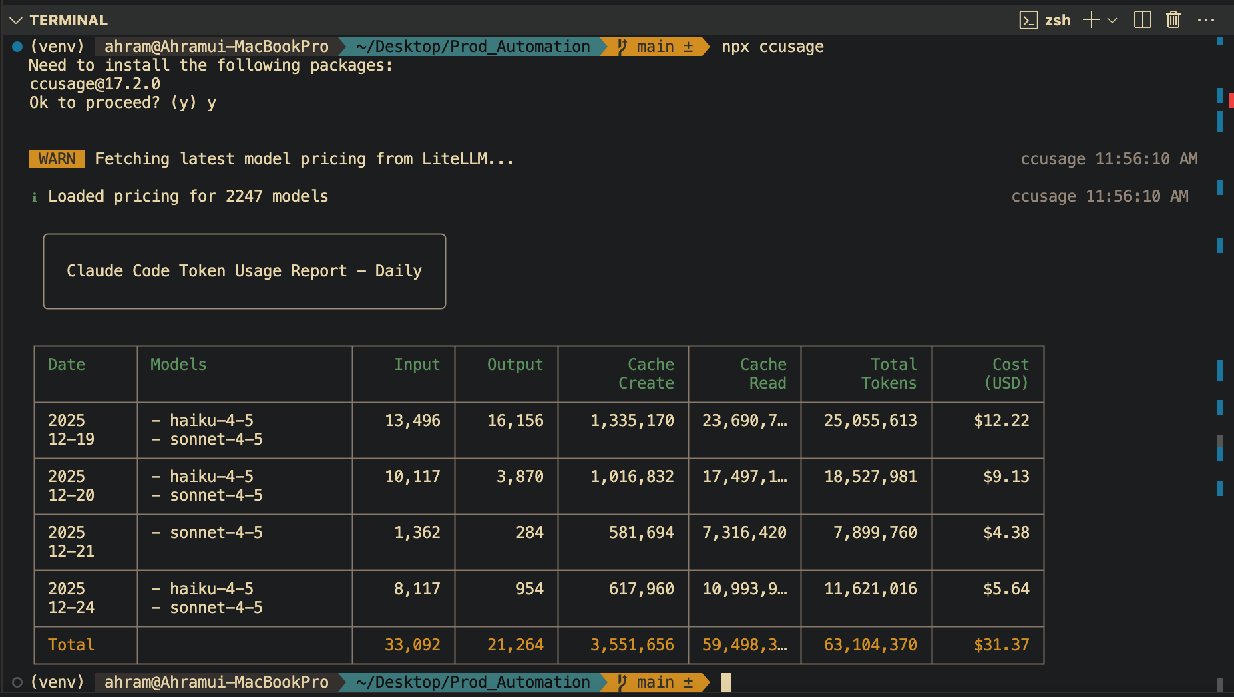The width and height of the screenshot is (1234, 697).
Task: Click the output value 16,156
Action: point(516,421)
